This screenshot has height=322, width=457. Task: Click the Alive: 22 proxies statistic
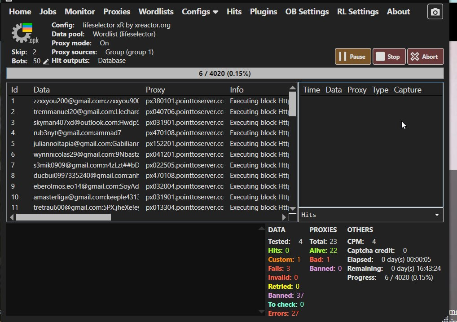coord(323,251)
